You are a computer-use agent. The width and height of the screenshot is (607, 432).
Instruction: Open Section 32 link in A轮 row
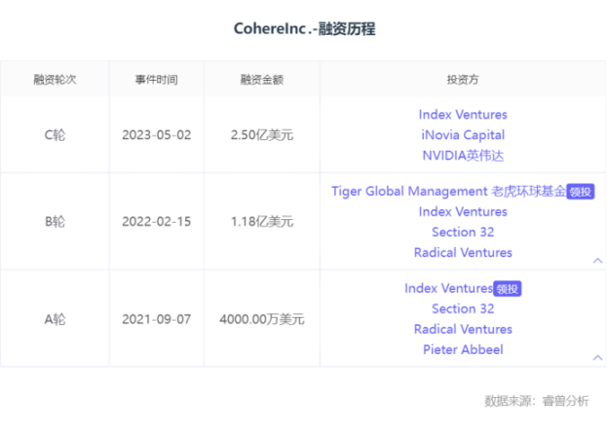(x=463, y=308)
